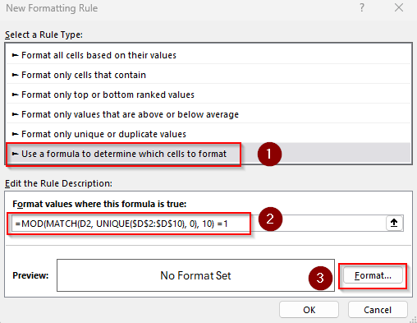Click into the formula input field
This screenshot has width=417, height=323.
click(199, 224)
